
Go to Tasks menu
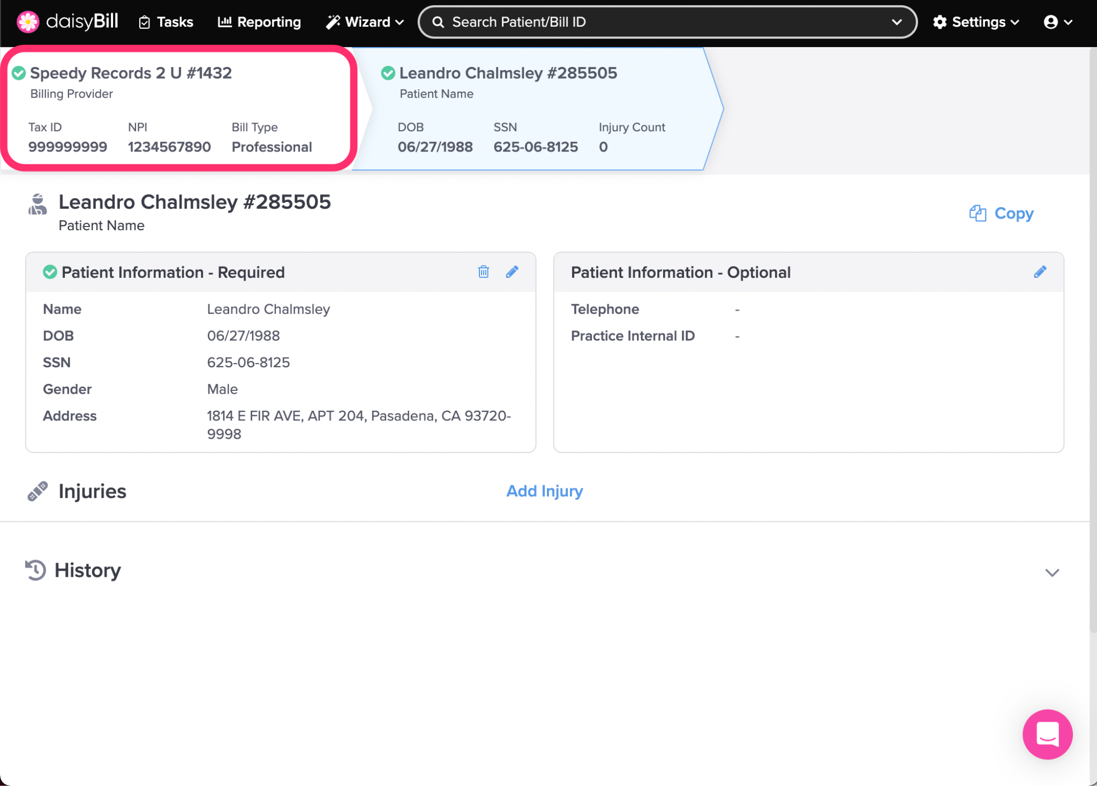(166, 22)
